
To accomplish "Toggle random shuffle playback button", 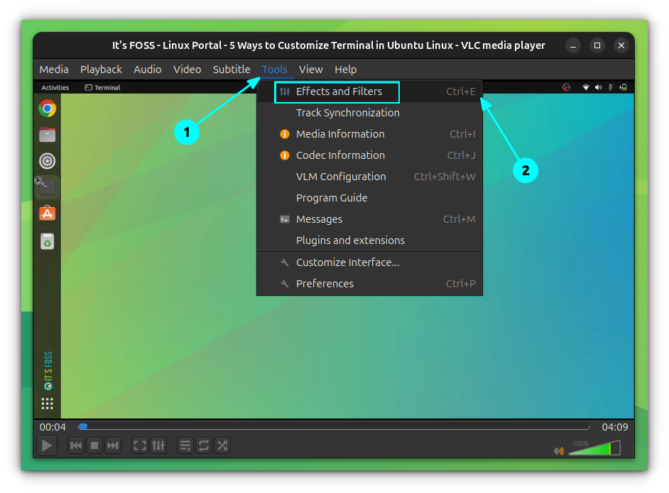I will coord(222,445).
